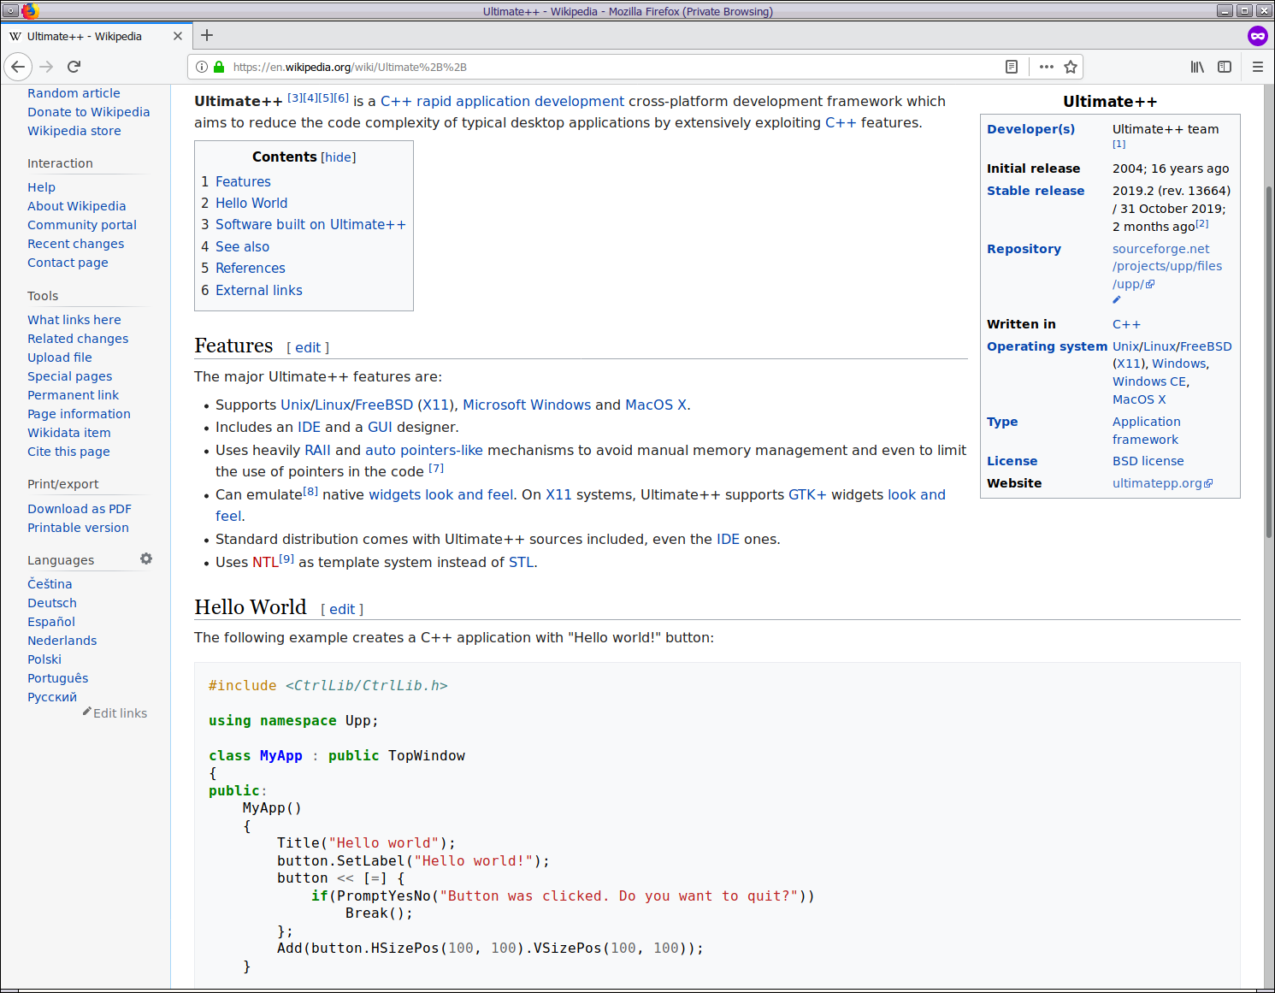
Task: Click the pencil icon under Repository
Action: [x=1117, y=300]
